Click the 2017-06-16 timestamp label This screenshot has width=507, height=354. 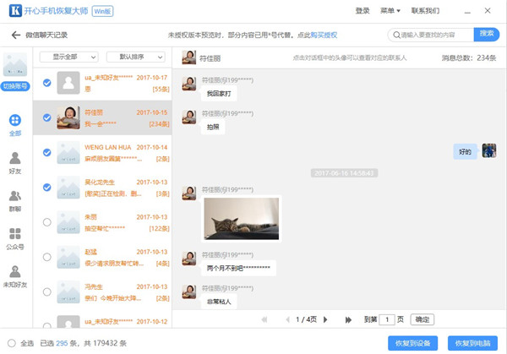345,173
